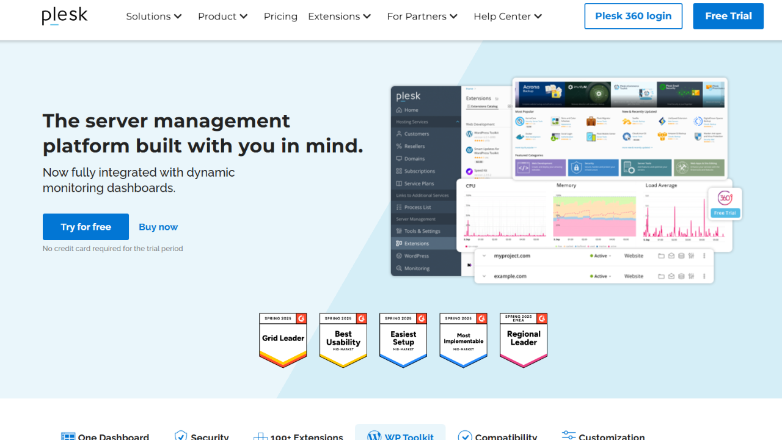This screenshot has height=440, width=782.
Task: Click the Grid Leader G2 badge
Action: pyautogui.click(x=283, y=340)
